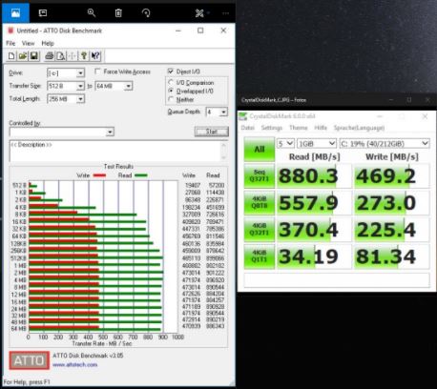Click the 273.0 write result

(x=392, y=203)
